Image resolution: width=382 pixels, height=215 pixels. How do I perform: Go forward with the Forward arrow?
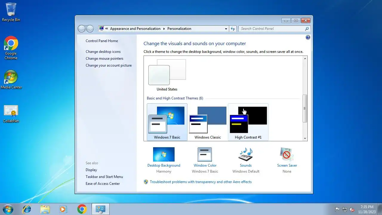click(x=90, y=29)
